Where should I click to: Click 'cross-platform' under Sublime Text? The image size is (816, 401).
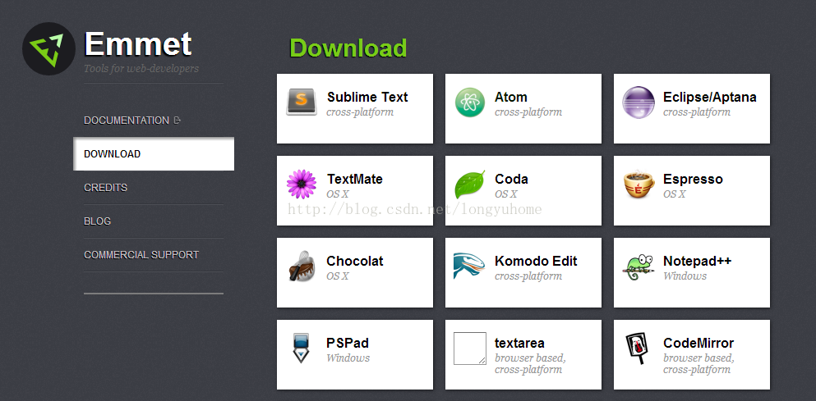pyautogui.click(x=360, y=112)
